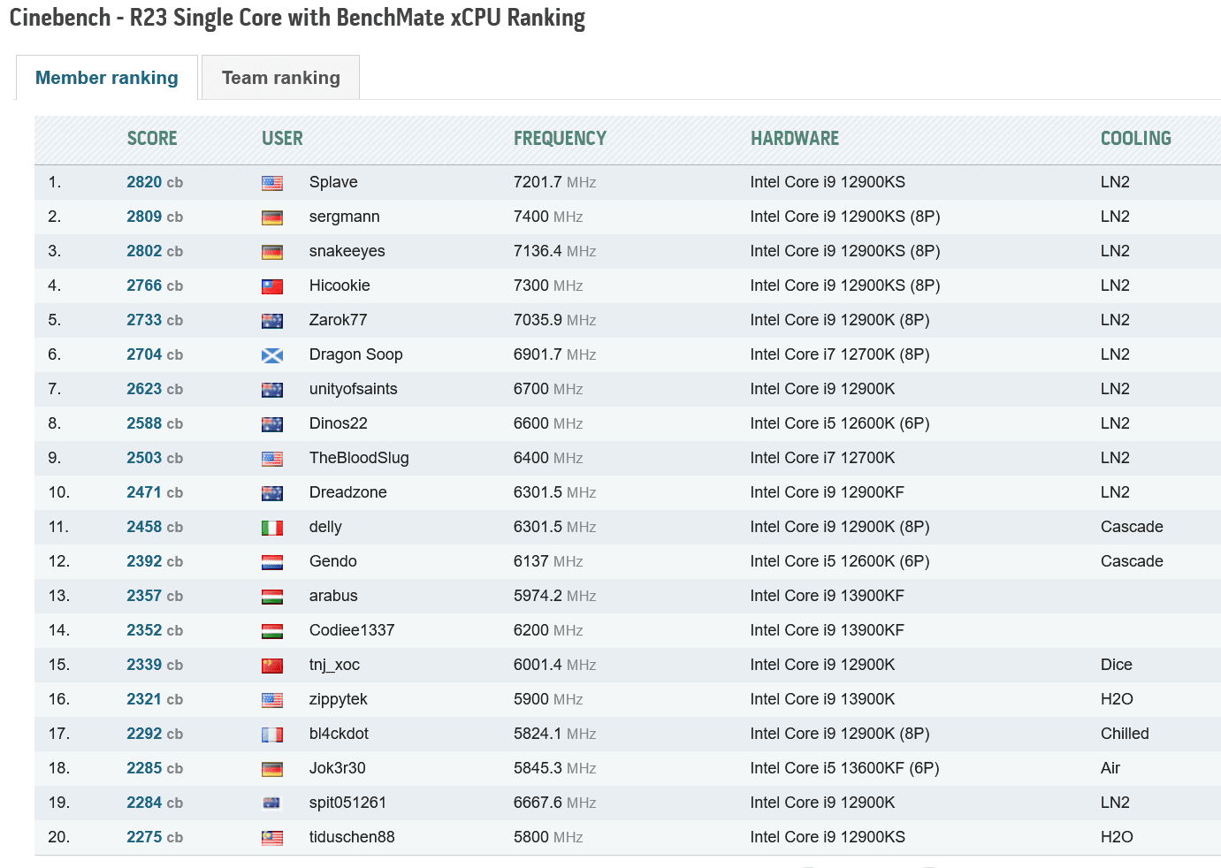Click the Malaysia flag beside tiduschen88
The image size is (1221, 868).
coord(272,838)
